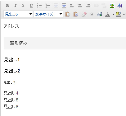This screenshot has width=126, height=116.
Task: Toggle bold formatting
Action: (x=7, y=6)
